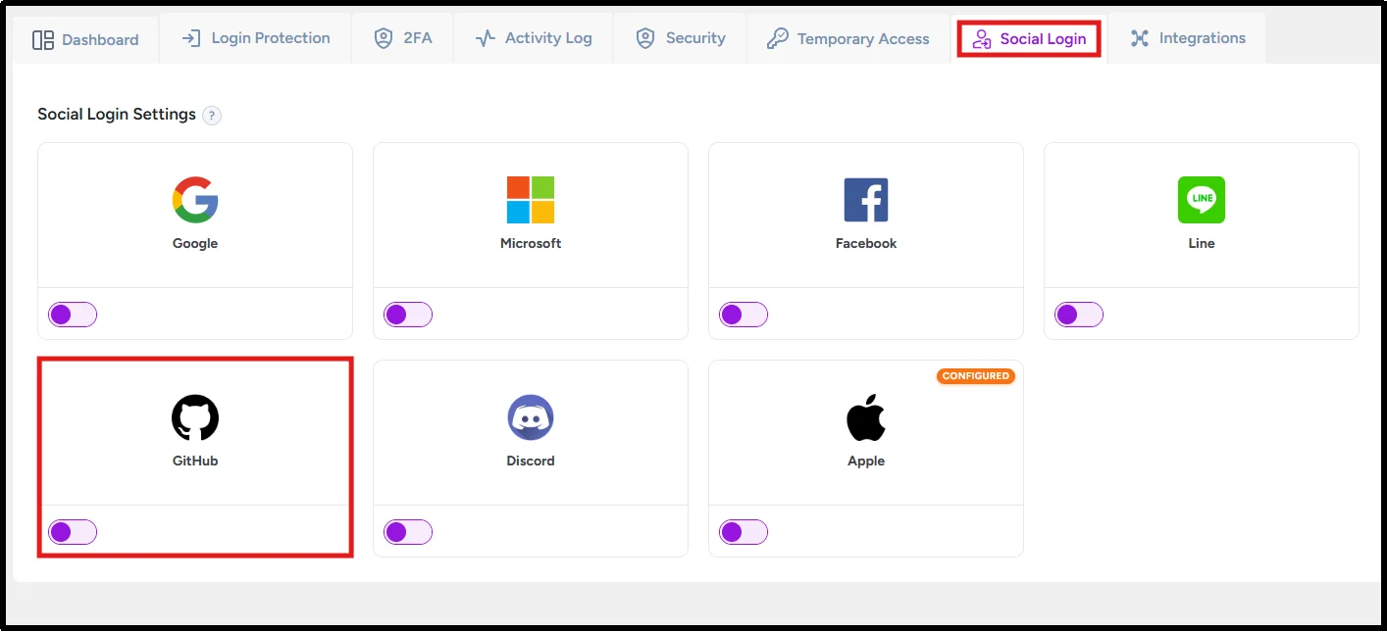Open the Integrations tab
Screen dimensions: 1387x632
click(1187, 38)
